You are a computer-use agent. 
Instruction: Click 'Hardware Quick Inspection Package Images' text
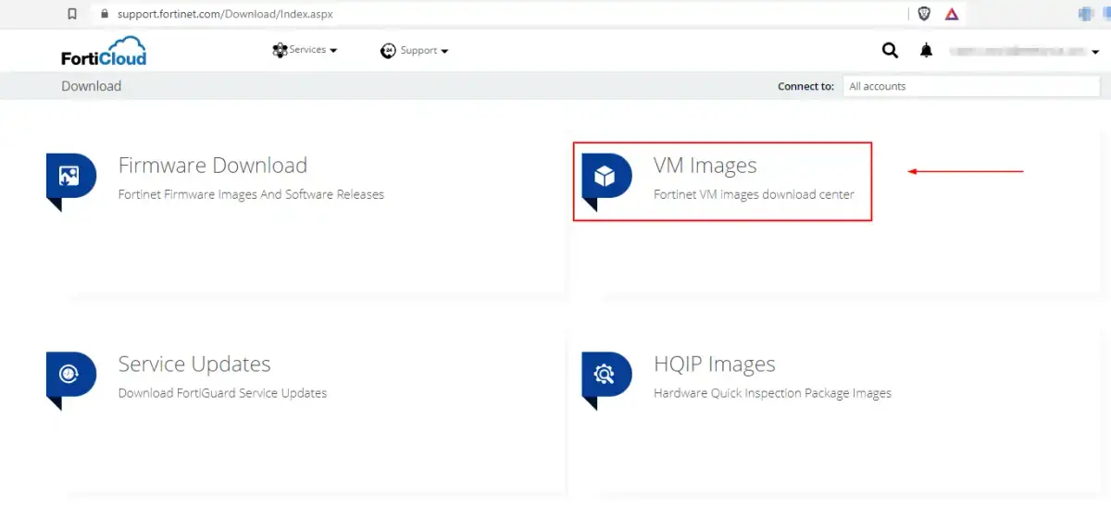[772, 393]
